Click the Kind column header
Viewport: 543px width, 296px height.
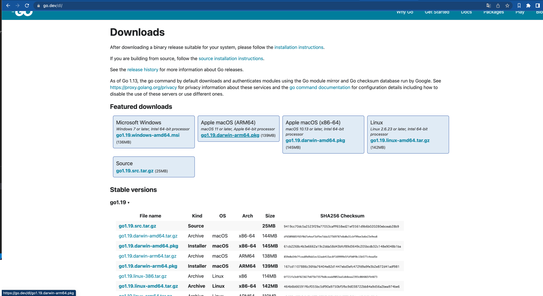tap(197, 216)
